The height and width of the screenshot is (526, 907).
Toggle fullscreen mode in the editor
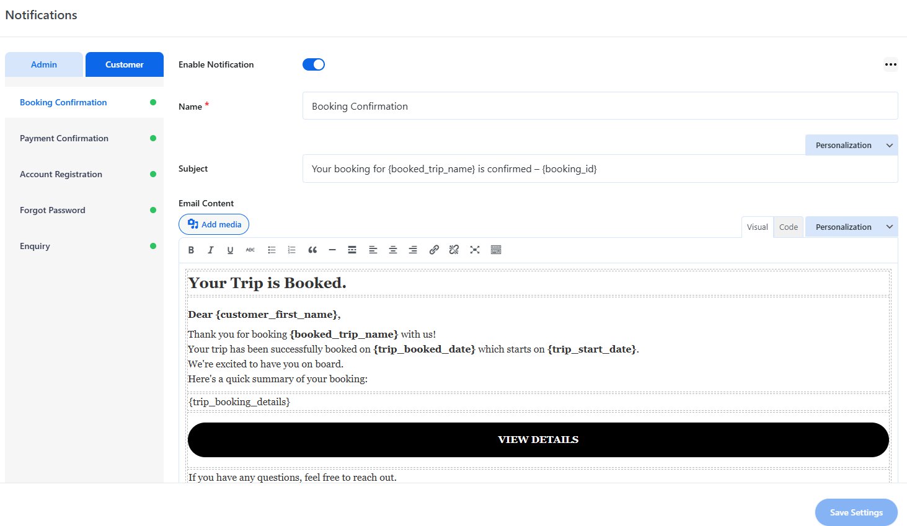coord(475,250)
